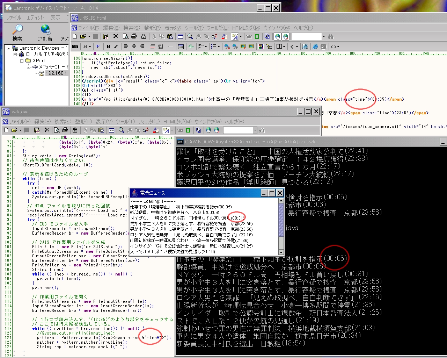Toggle align left in urlSJIS.html tag toolbar
The width and height of the screenshot is (447, 358).
tap(126, 46)
